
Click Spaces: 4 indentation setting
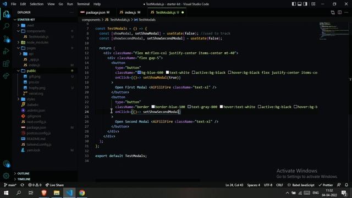coord(254,185)
